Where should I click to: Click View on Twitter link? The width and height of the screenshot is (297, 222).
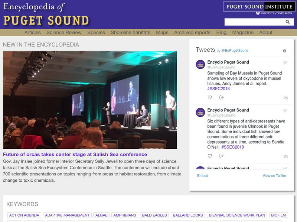tap(274, 175)
